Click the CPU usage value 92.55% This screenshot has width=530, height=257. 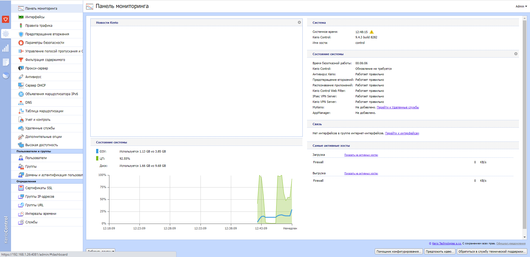(125, 159)
